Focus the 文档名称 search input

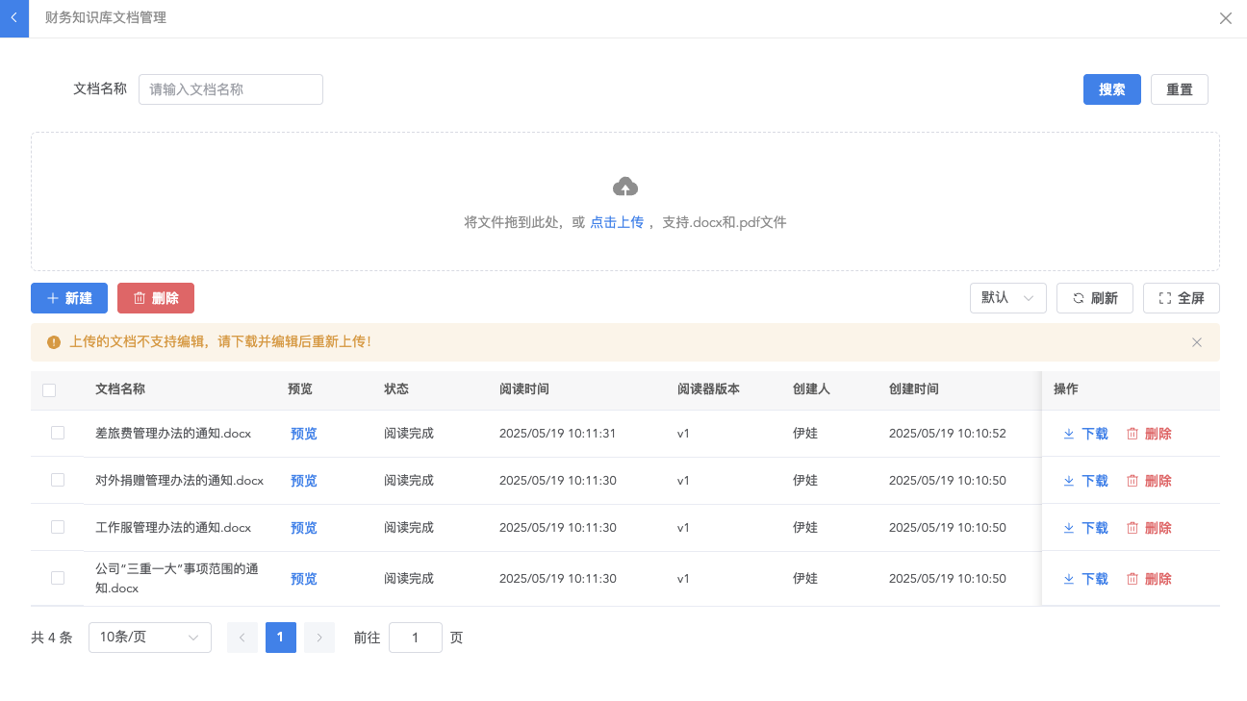coord(231,89)
